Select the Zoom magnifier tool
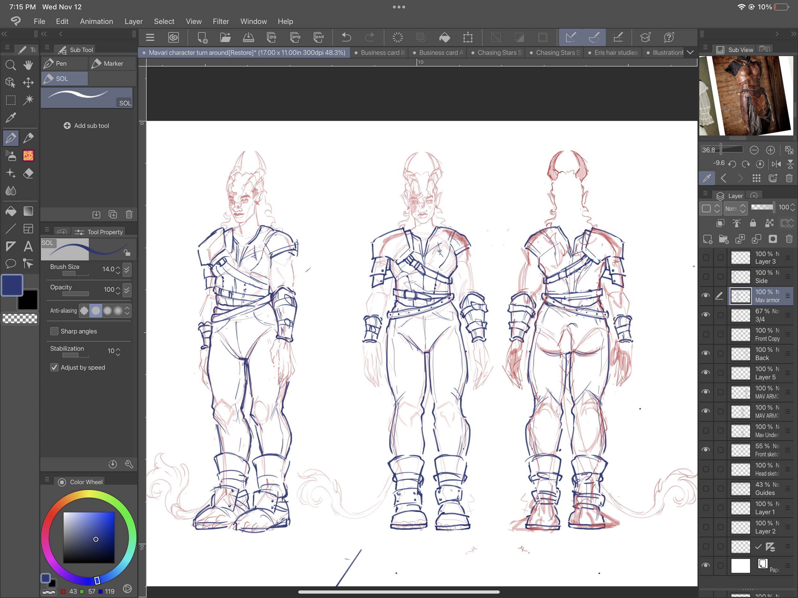 [x=11, y=65]
